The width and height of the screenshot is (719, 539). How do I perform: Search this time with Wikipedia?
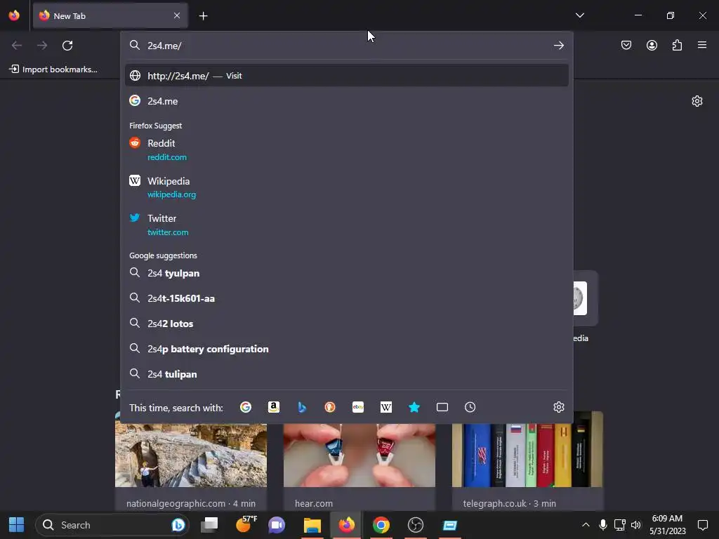click(386, 407)
